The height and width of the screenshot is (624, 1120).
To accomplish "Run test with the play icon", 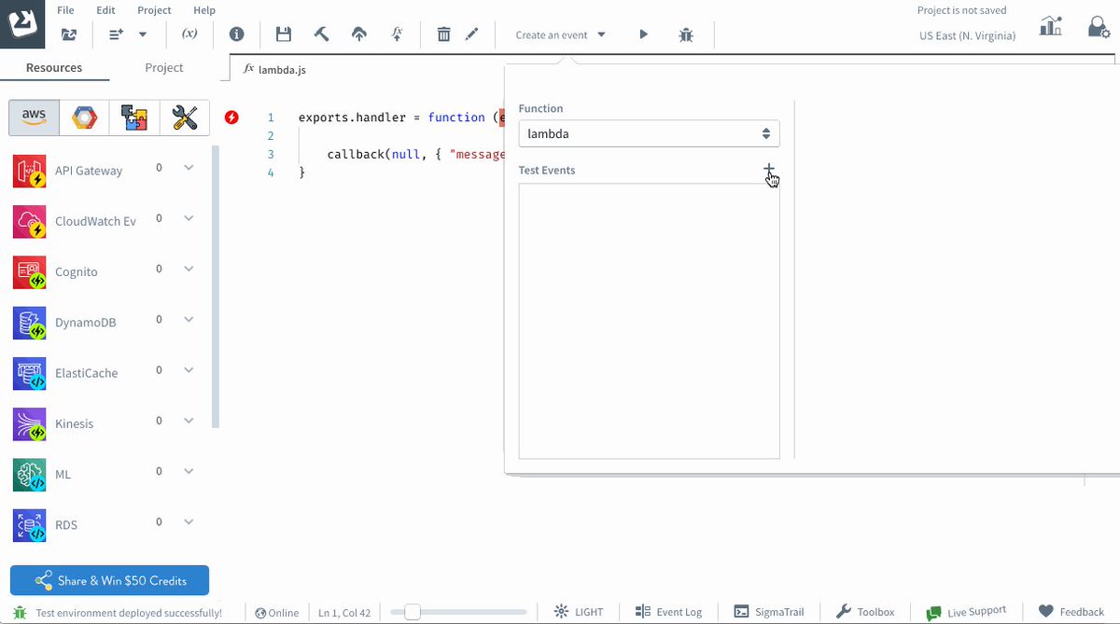I will pyautogui.click(x=643, y=35).
